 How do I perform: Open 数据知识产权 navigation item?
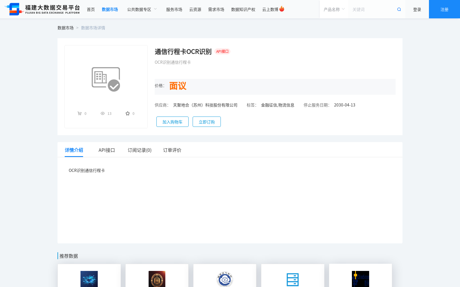(243, 9)
